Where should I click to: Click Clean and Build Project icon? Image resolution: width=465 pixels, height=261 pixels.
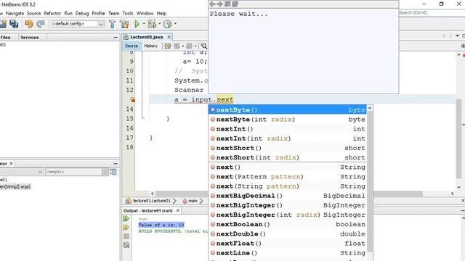124,24
